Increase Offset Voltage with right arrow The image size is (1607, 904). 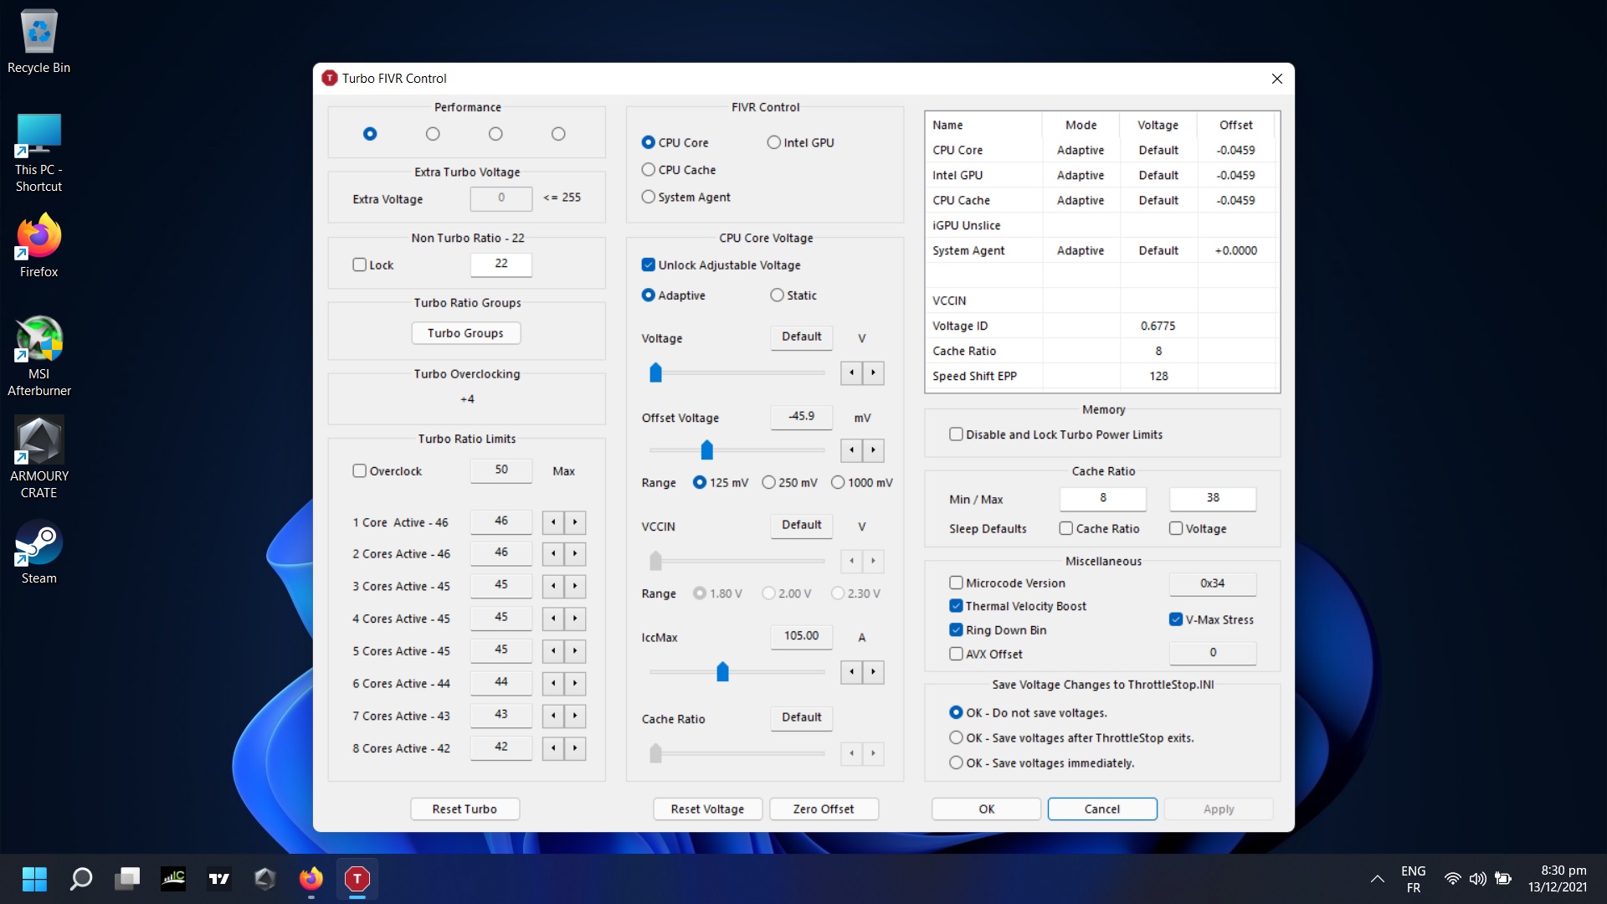click(873, 450)
